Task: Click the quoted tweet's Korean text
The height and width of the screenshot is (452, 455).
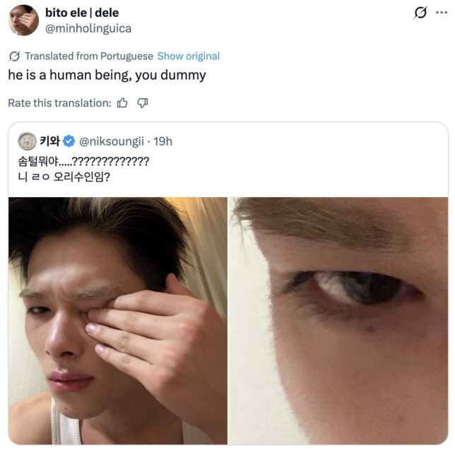Action: click(x=83, y=168)
